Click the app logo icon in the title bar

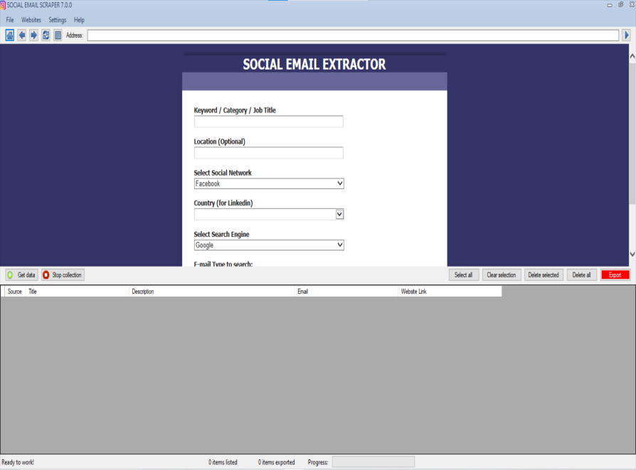pos(3,5)
